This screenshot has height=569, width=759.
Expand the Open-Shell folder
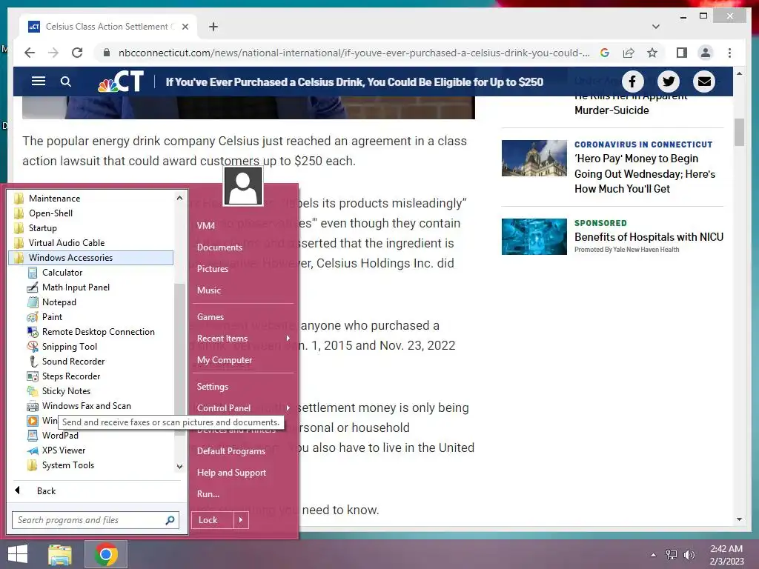coord(44,213)
